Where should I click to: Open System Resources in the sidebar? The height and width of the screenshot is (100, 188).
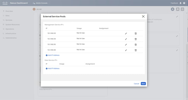12,25
